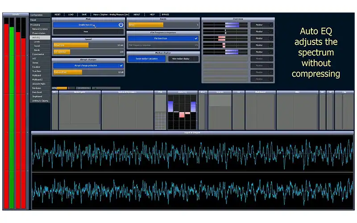Viewport: 357px width, 223px height.
Task: Open the HELP menu
Action: (152, 14)
